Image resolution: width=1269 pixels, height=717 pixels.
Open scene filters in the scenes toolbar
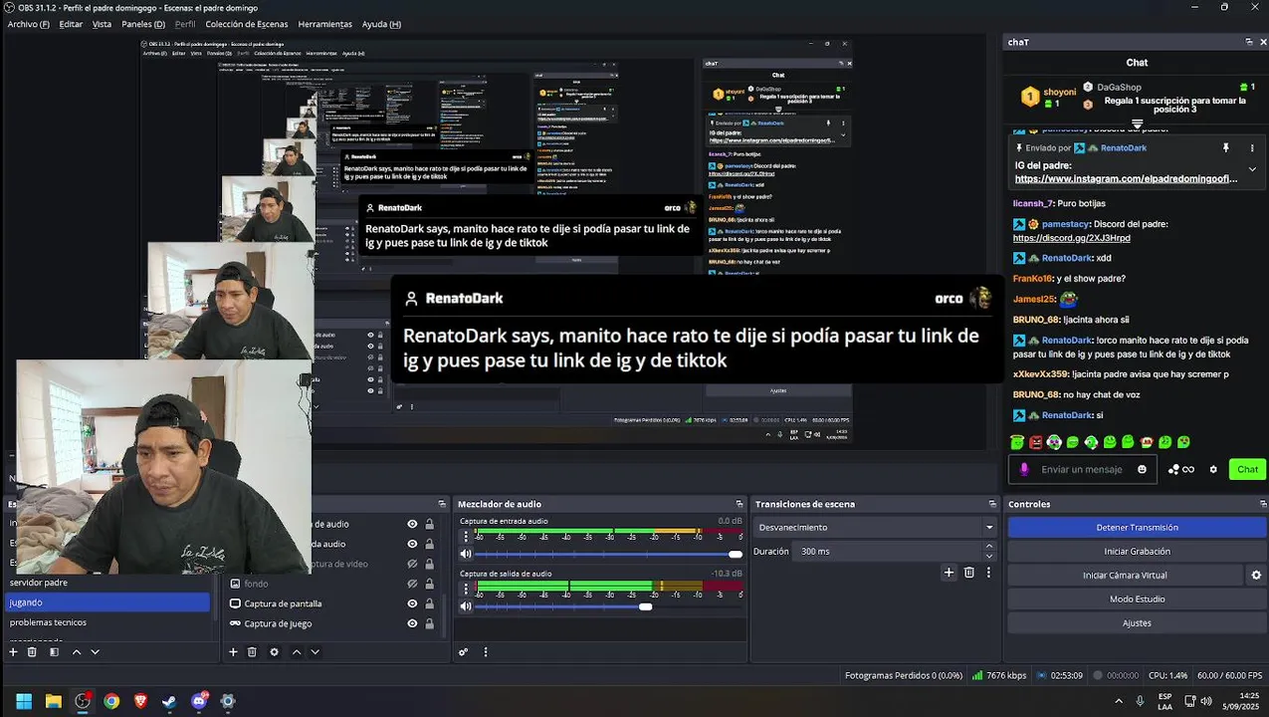(x=54, y=652)
